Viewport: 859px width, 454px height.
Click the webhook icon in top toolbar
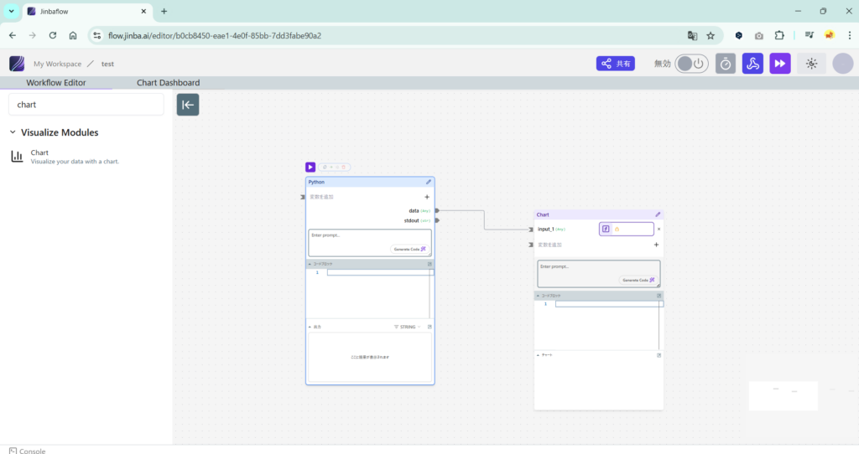click(x=752, y=64)
